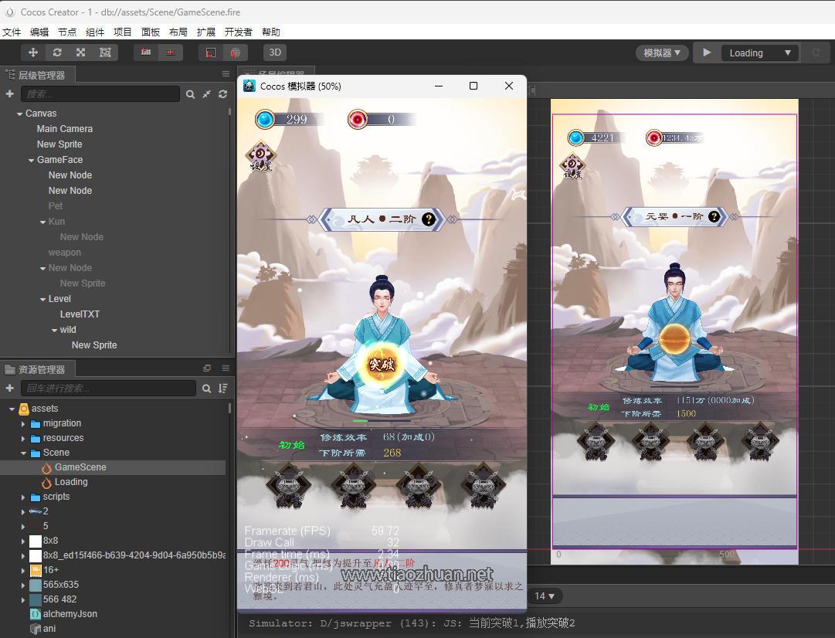Image resolution: width=835 pixels, height=638 pixels.
Task: Select the weapon node
Action: (64, 253)
